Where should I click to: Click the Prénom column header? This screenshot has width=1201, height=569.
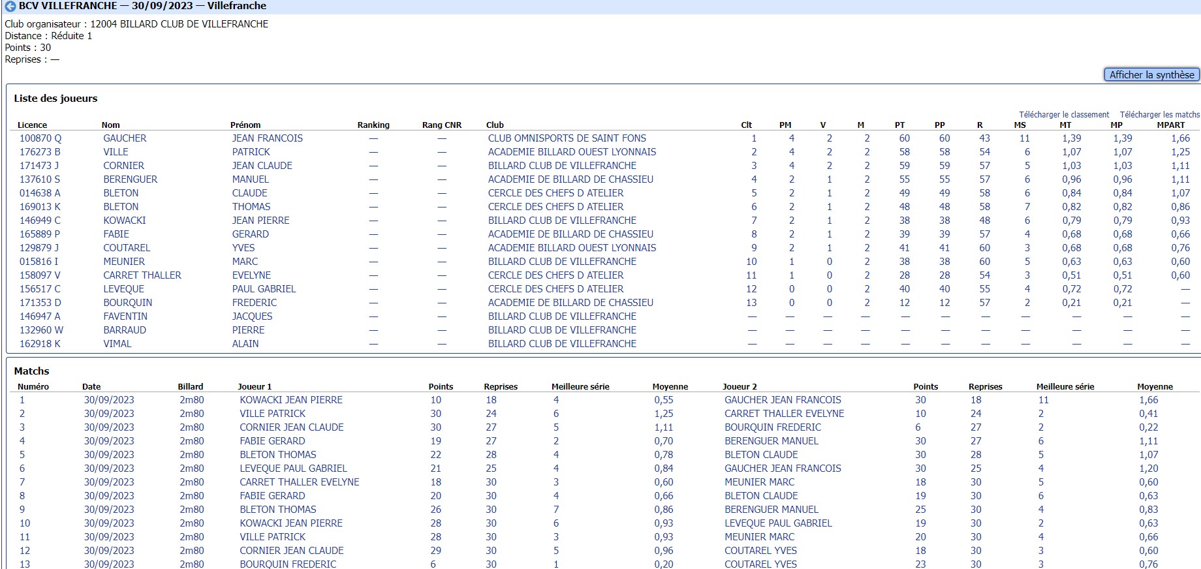pyautogui.click(x=245, y=125)
